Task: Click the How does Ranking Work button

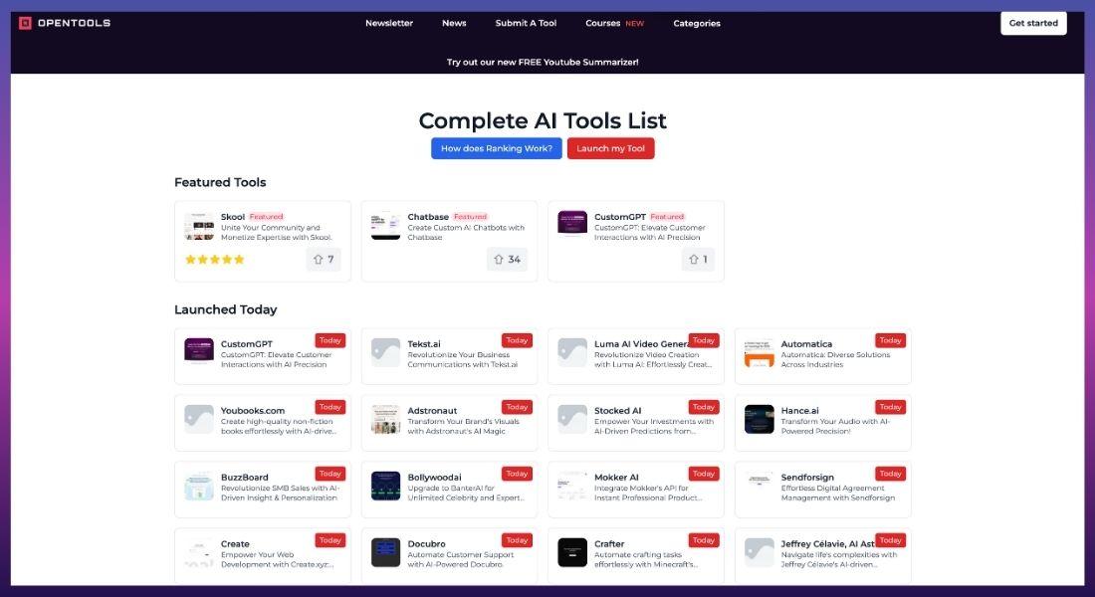Action: 496,148
